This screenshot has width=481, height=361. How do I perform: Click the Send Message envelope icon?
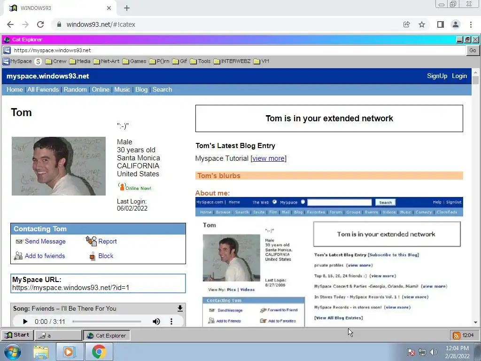click(x=19, y=242)
